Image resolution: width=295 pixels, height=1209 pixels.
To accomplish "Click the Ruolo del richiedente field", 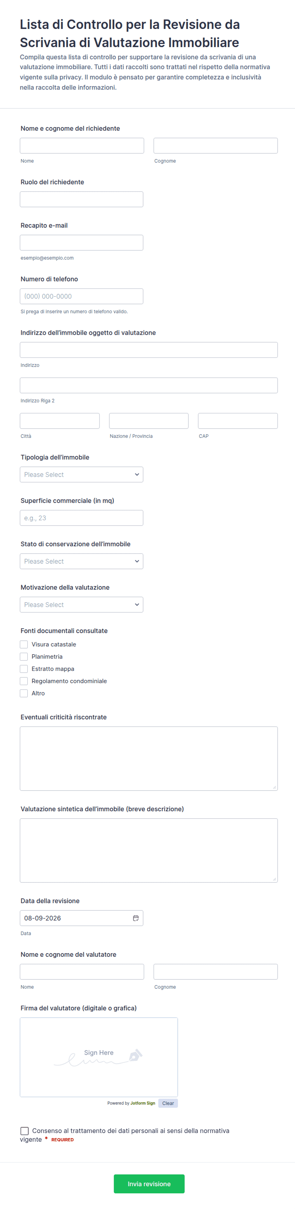I will pos(82,199).
